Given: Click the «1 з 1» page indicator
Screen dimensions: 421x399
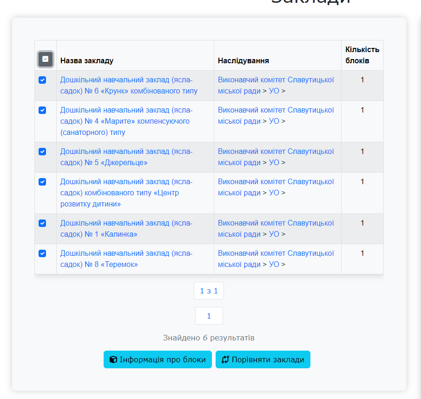Looking at the screenshot, I should tap(209, 291).
